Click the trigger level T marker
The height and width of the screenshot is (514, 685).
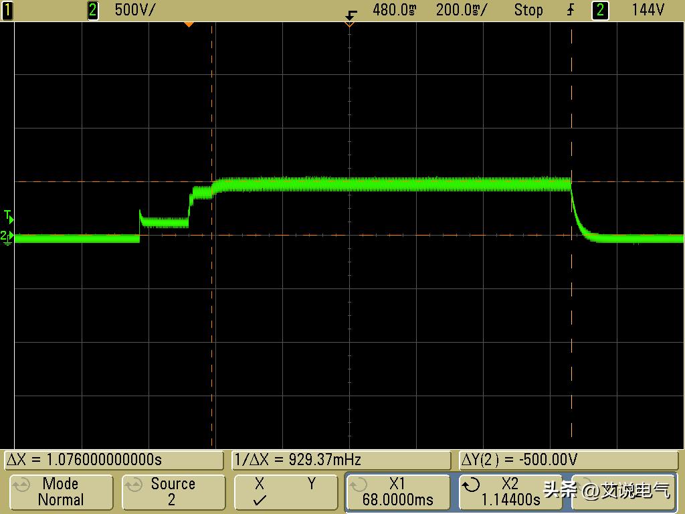[8, 216]
